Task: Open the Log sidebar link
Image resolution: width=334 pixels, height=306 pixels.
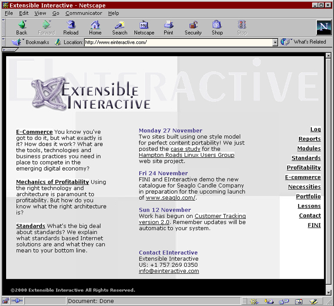Action: coord(316,129)
